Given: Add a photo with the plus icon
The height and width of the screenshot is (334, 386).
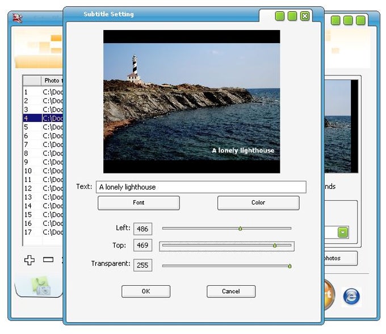Looking at the screenshot, I should 30,260.
